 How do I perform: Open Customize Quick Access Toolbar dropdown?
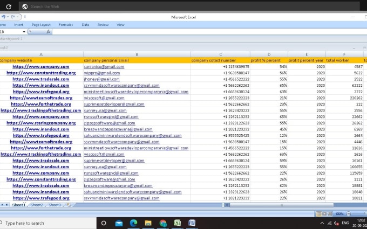pos(25,17)
